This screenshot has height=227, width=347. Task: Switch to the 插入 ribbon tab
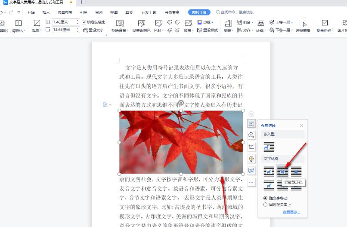(x=46, y=12)
